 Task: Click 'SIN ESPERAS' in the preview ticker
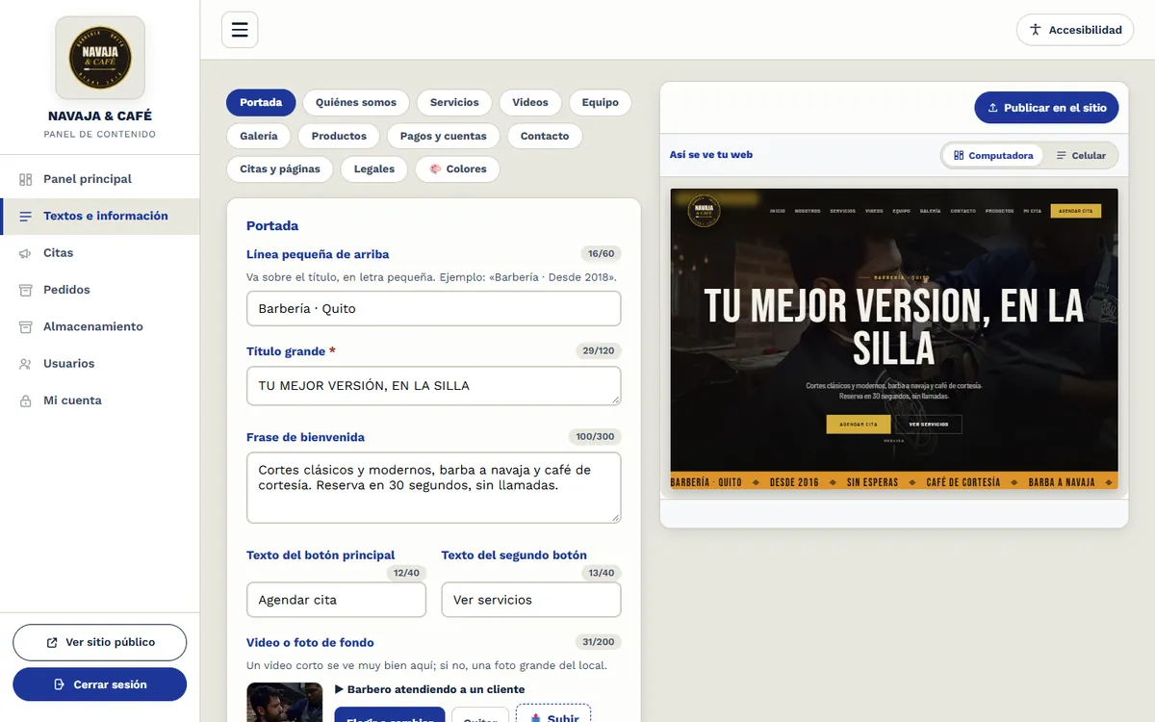[x=873, y=482]
